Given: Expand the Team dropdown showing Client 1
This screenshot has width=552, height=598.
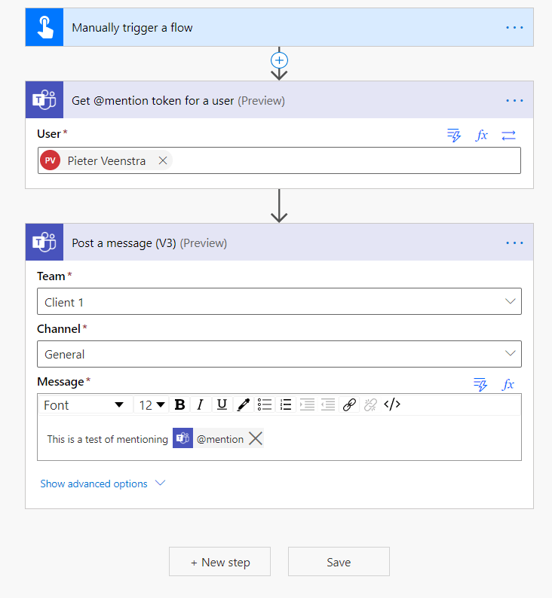Looking at the screenshot, I should coord(279,301).
